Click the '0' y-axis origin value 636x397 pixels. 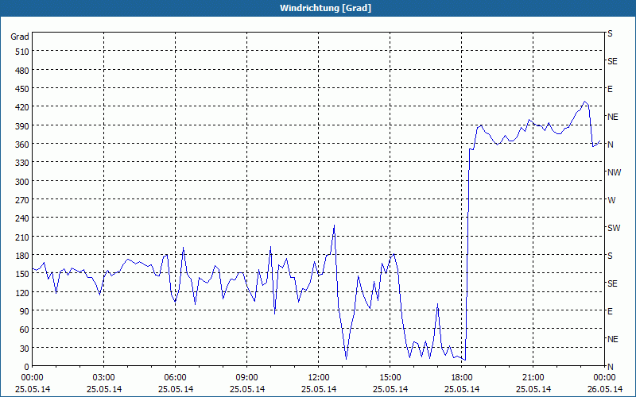click(27, 367)
